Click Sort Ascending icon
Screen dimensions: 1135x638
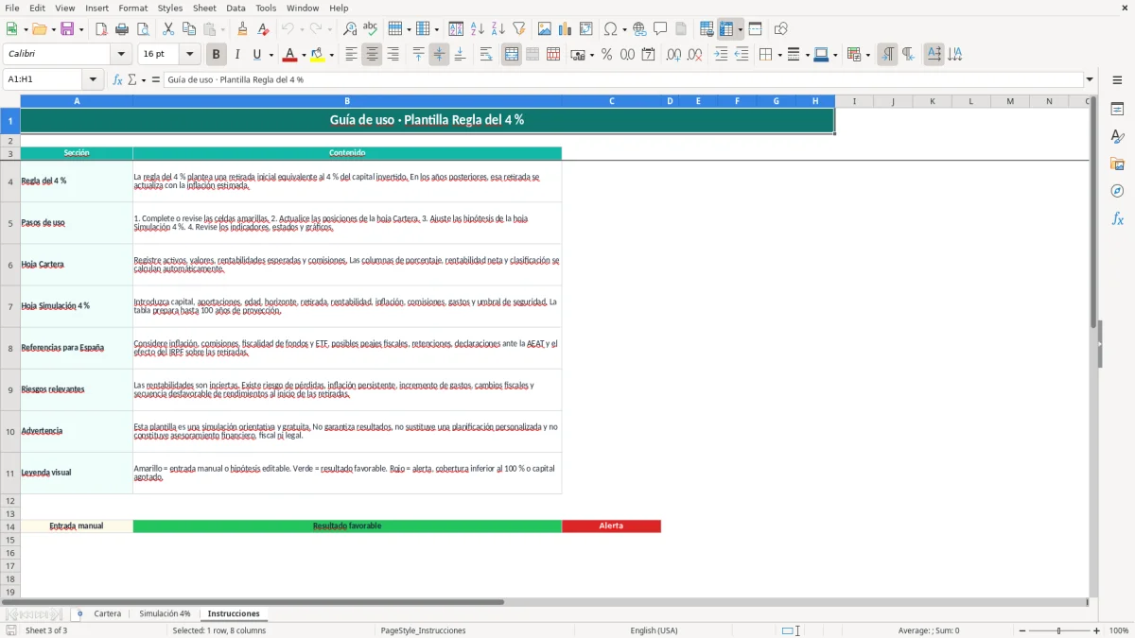coord(477,29)
